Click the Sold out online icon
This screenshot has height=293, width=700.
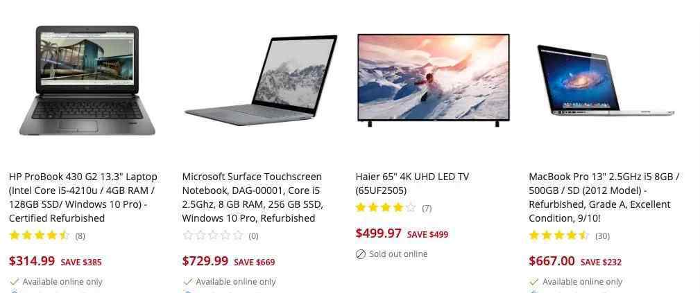click(x=360, y=254)
